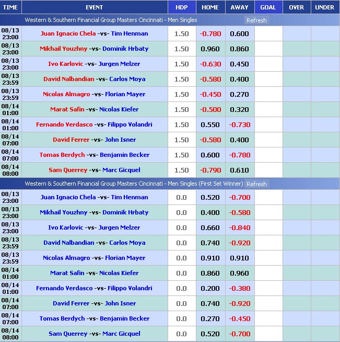340x342 pixels.
Task: Select home odds -0.780 for Chela vs Henman
Action: tap(210, 33)
